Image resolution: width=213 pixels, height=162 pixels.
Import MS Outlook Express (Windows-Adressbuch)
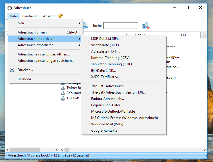pyautogui.click(x=124, y=118)
